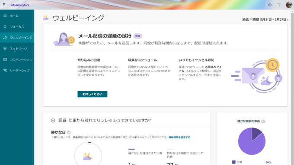Viewport: 294px width, 165px height.
Task: Click the フォーカス lightbulb icon
Action: click(5, 27)
